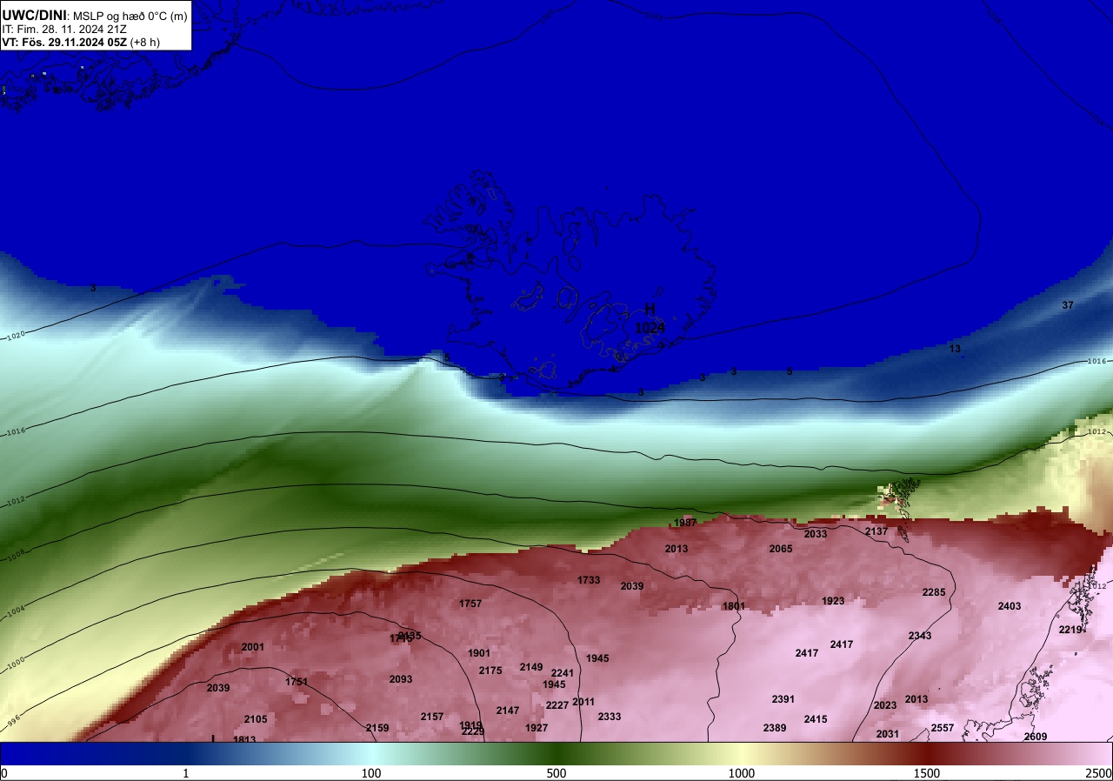Click the freezing level value 2389

[775, 728]
